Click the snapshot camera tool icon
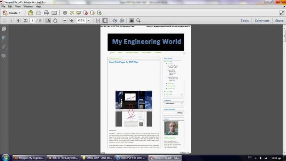 pos(131,21)
